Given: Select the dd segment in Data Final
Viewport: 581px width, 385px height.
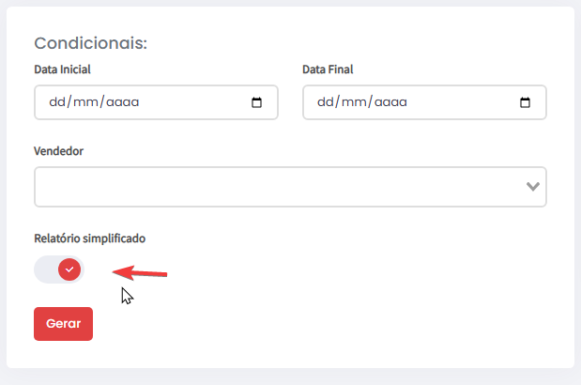Looking at the screenshot, I should 326,102.
